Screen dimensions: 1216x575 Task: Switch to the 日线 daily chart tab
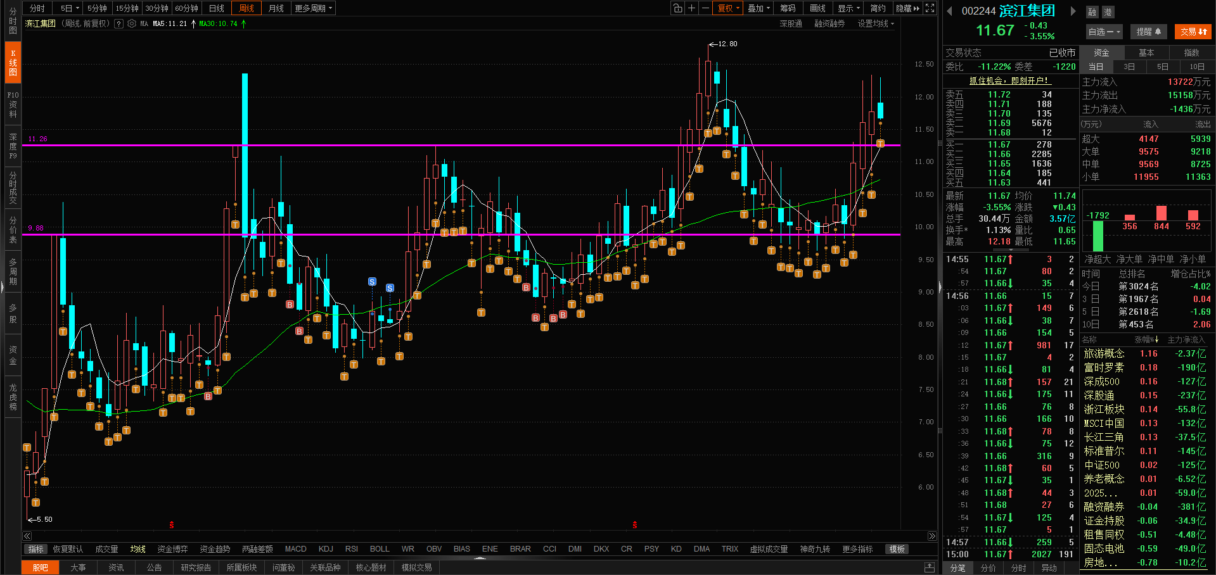217,8
